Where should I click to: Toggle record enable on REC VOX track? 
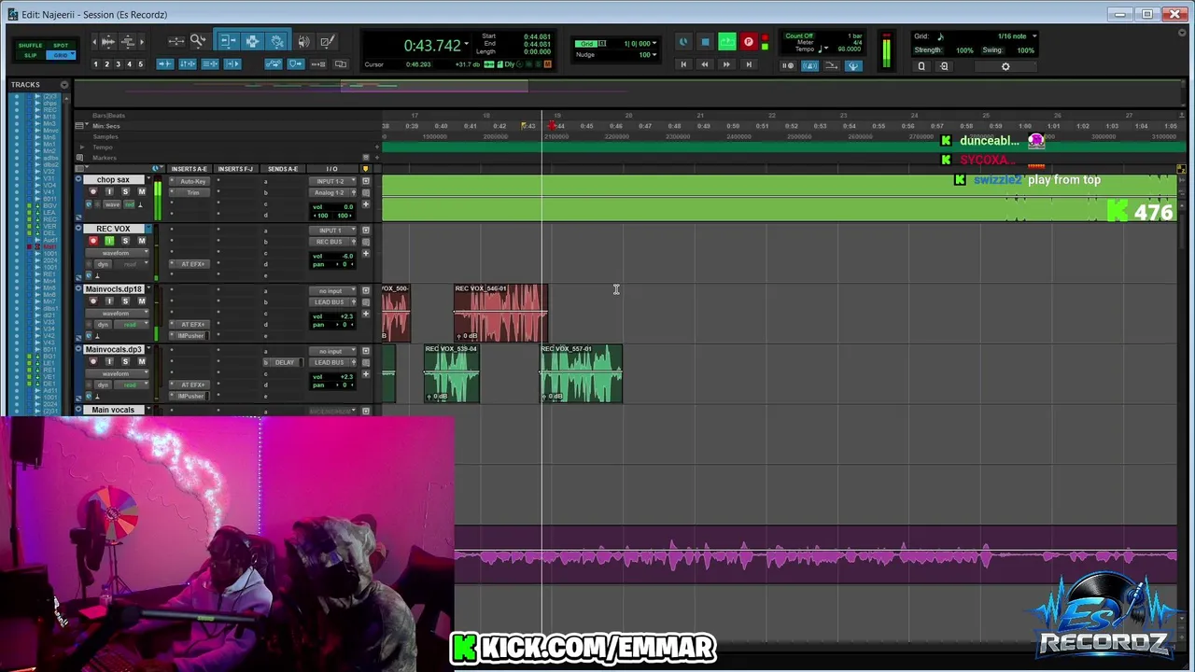tap(93, 241)
